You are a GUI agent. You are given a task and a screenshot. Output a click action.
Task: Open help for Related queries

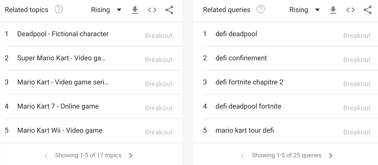tap(261, 10)
